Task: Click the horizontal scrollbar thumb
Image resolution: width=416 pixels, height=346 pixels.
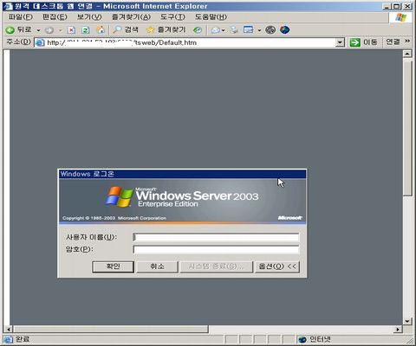Action: pos(110,329)
